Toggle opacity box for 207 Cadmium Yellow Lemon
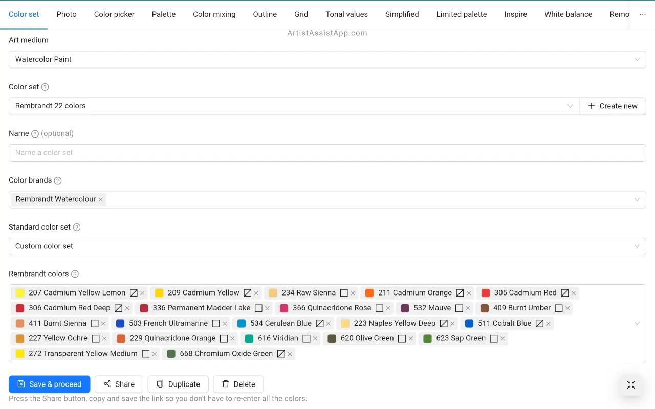The width and height of the screenshot is (655, 409). 134,293
